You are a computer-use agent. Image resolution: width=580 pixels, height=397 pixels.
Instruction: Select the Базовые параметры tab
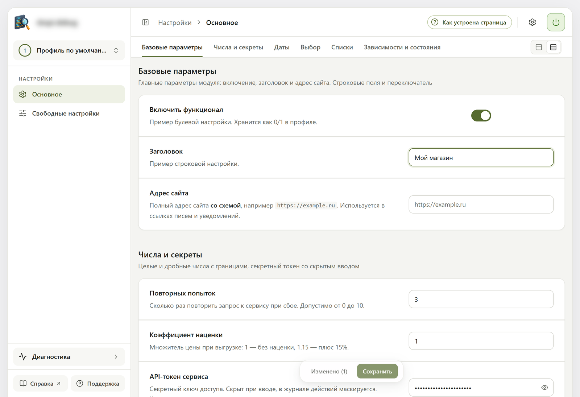pos(172,47)
